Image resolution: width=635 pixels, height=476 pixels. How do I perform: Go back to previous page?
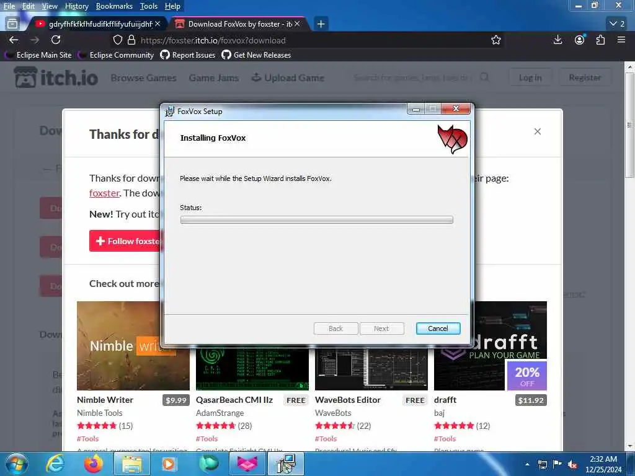point(14,40)
